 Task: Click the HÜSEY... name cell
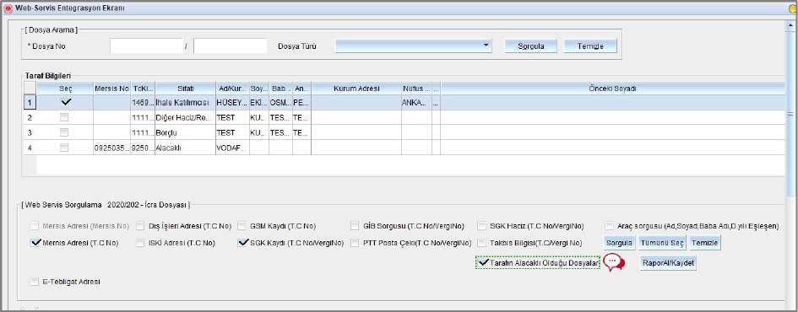tap(232, 103)
